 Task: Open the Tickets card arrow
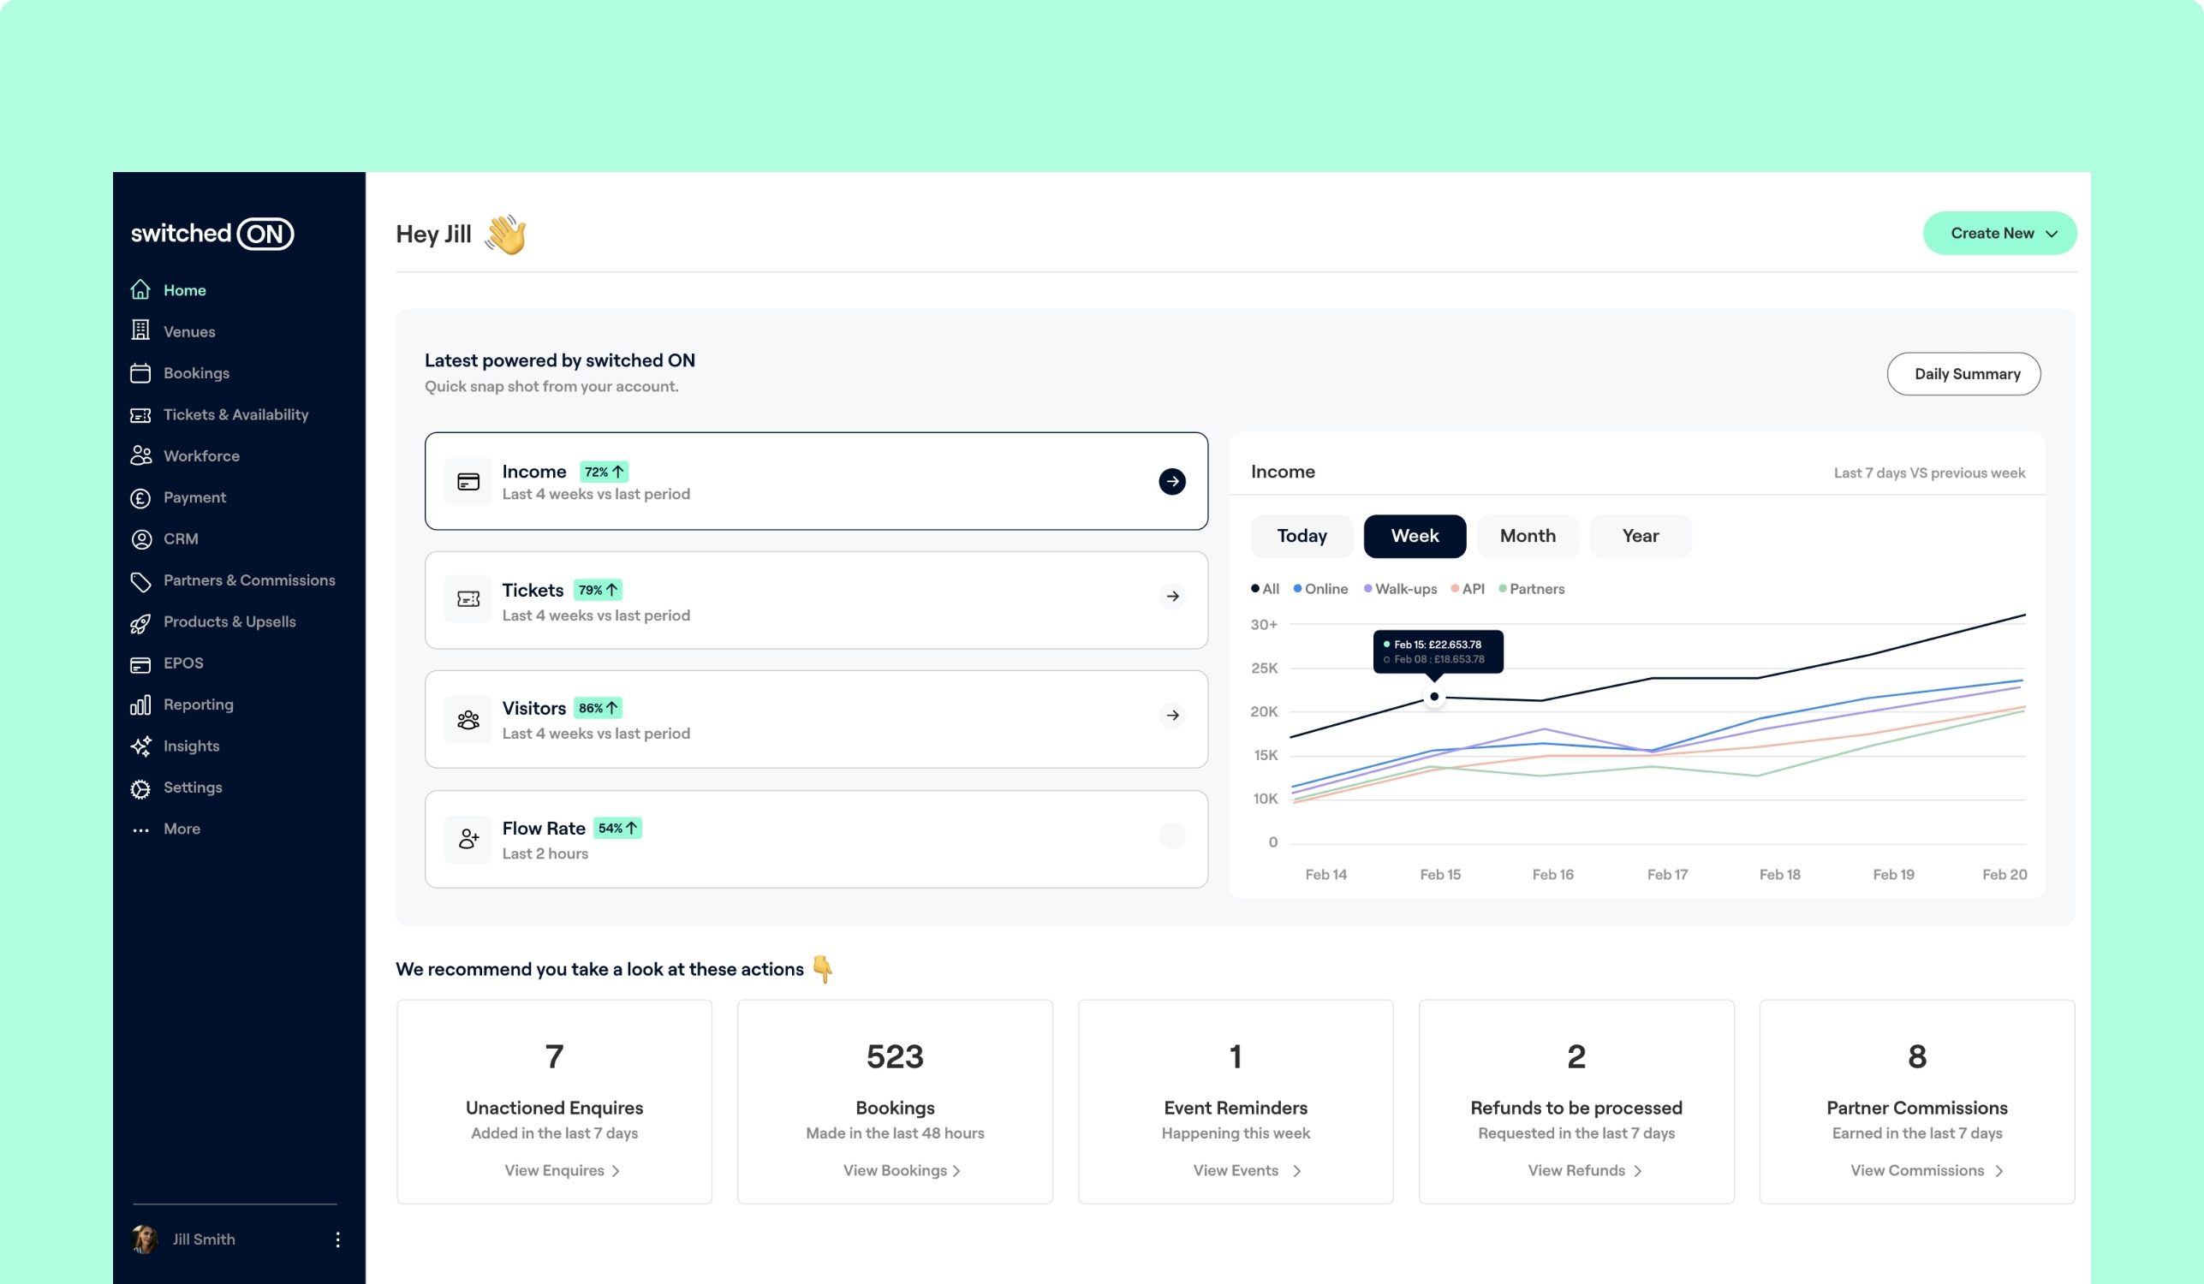[1172, 596]
